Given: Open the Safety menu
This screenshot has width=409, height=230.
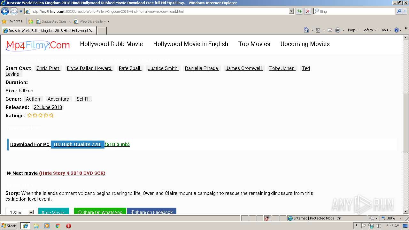Looking at the screenshot, I should click(x=369, y=30).
